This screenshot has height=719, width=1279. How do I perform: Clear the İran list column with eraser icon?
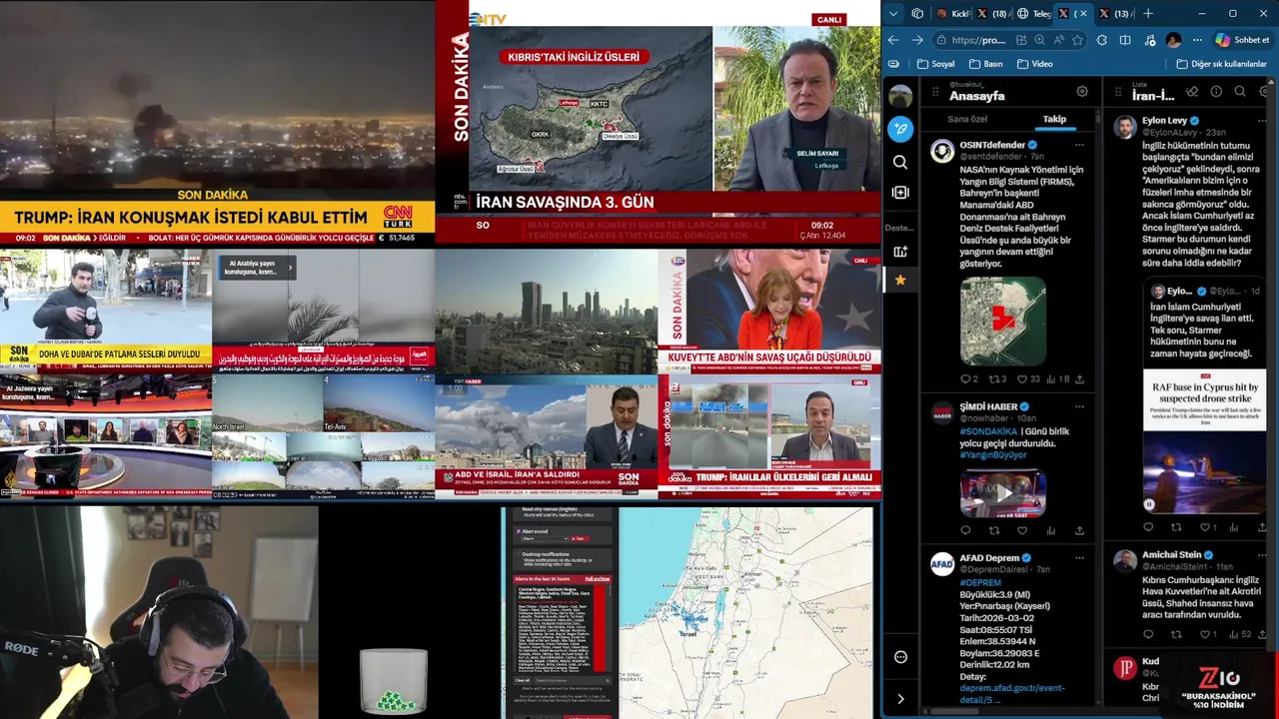[1192, 91]
